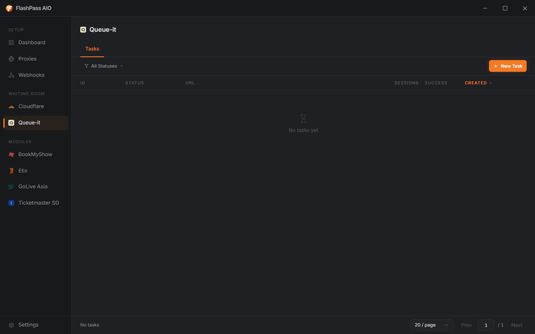Click the BookMyShow module icon
535x334 pixels.
pyautogui.click(x=11, y=154)
